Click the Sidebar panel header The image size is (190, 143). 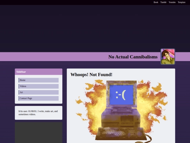click(x=39, y=72)
